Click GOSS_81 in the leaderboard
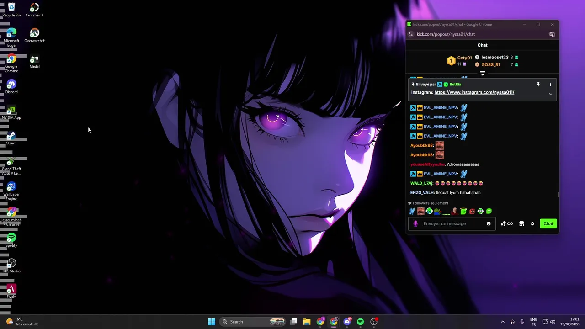This screenshot has width=585, height=329. click(x=490, y=64)
